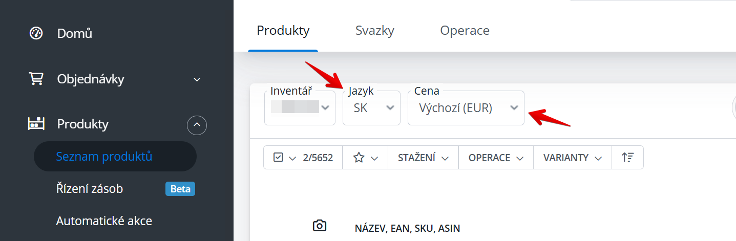This screenshot has height=241, width=736.
Task: Open the Jazyk SK dropdown
Action: click(371, 108)
